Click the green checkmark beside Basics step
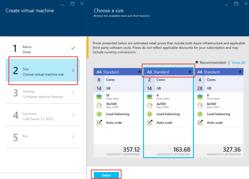Screen dimensions: 249x179 pos(73,48)
